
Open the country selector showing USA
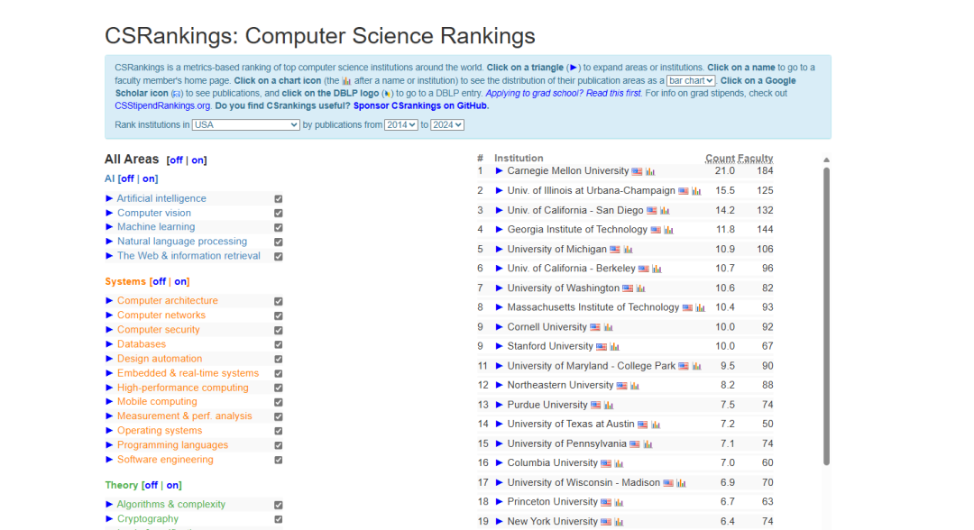[x=246, y=124]
